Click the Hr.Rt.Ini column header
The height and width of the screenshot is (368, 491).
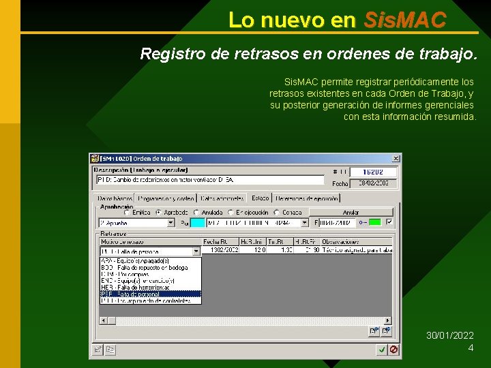point(253,241)
